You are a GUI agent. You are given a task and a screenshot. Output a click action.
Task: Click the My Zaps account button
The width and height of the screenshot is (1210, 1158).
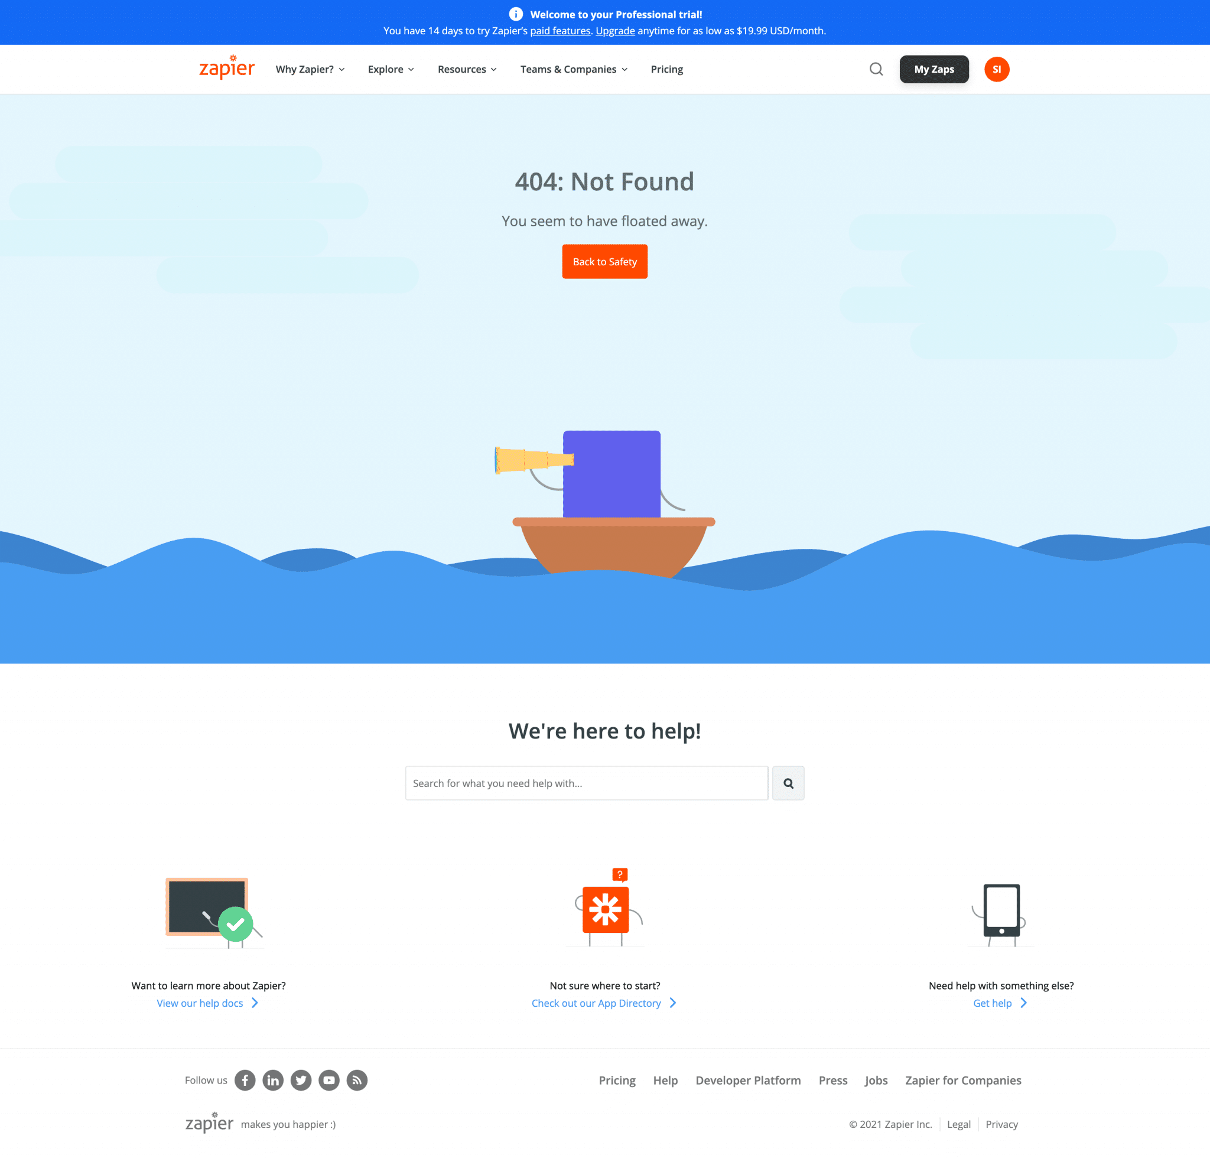933,69
